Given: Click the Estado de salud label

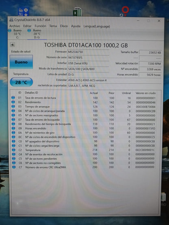Looking at the screenshot, I should (x=21, y=51).
